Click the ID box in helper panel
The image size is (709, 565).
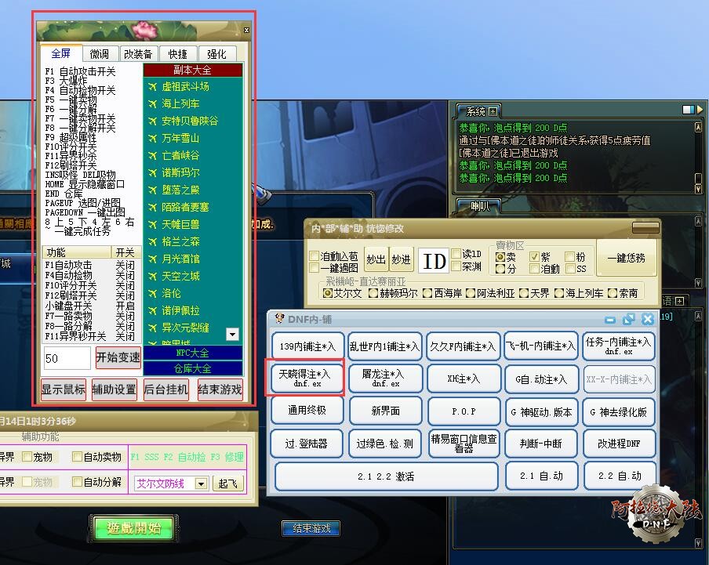434,261
